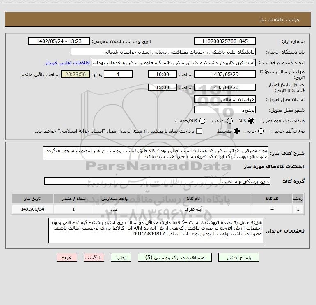Click the request creator field آمنه افروز
The width and height of the screenshot is (316, 305).
tap(174, 63)
